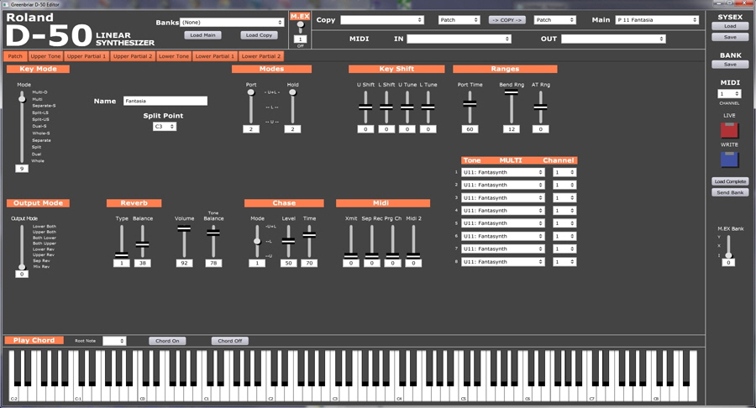
Task: Change Channel stepper for Multi Tone 4
Action: click(x=564, y=211)
